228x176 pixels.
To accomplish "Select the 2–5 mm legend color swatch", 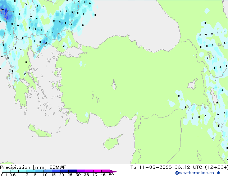I will click(31, 171).
